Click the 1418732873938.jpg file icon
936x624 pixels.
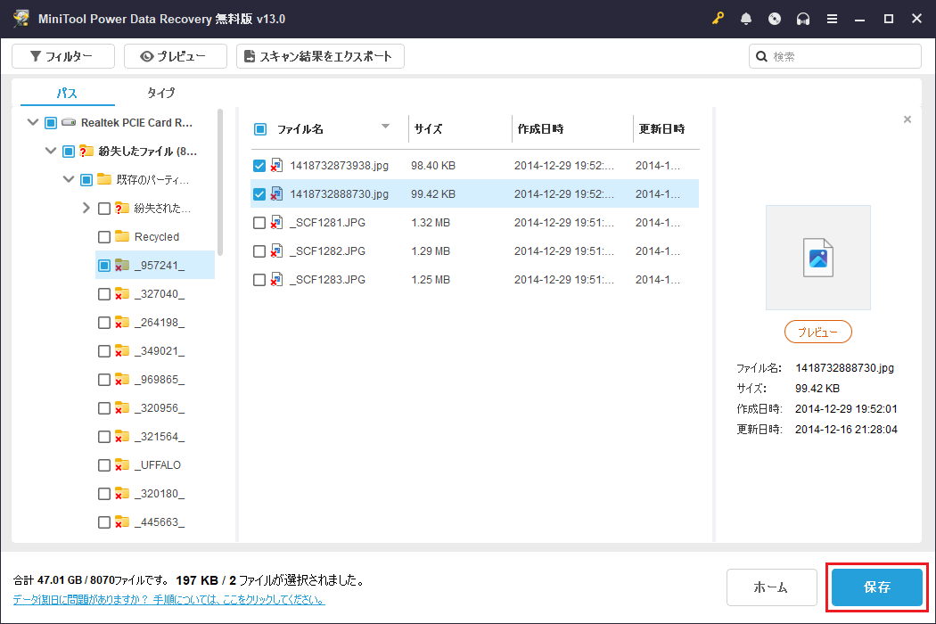276,166
